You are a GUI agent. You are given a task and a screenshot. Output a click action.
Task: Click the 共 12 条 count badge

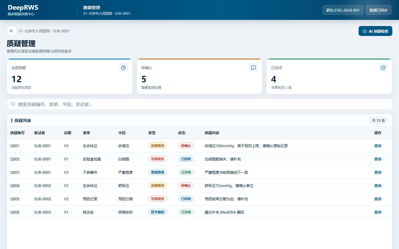(x=378, y=120)
